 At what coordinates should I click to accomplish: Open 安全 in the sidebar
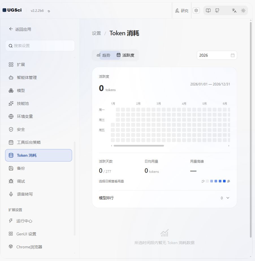[x=38, y=129]
